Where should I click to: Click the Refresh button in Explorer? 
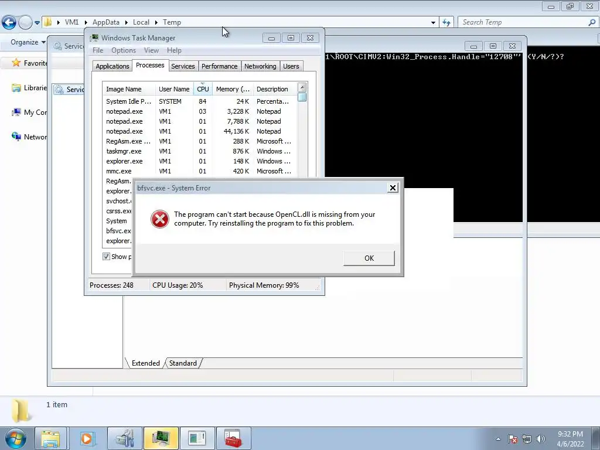pos(446,22)
